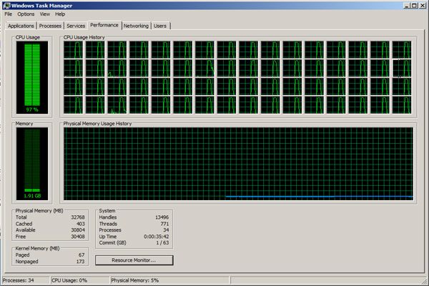Click the Nonpaged kernel memory value 173
Image resolution: width=429 pixels, height=286 pixels.
[x=80, y=262]
